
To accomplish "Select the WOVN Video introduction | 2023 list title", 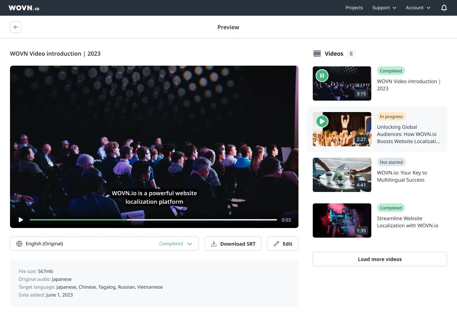I will (409, 85).
